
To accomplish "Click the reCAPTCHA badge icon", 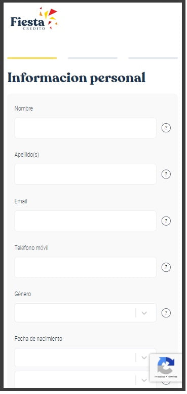I will [x=166, y=366].
